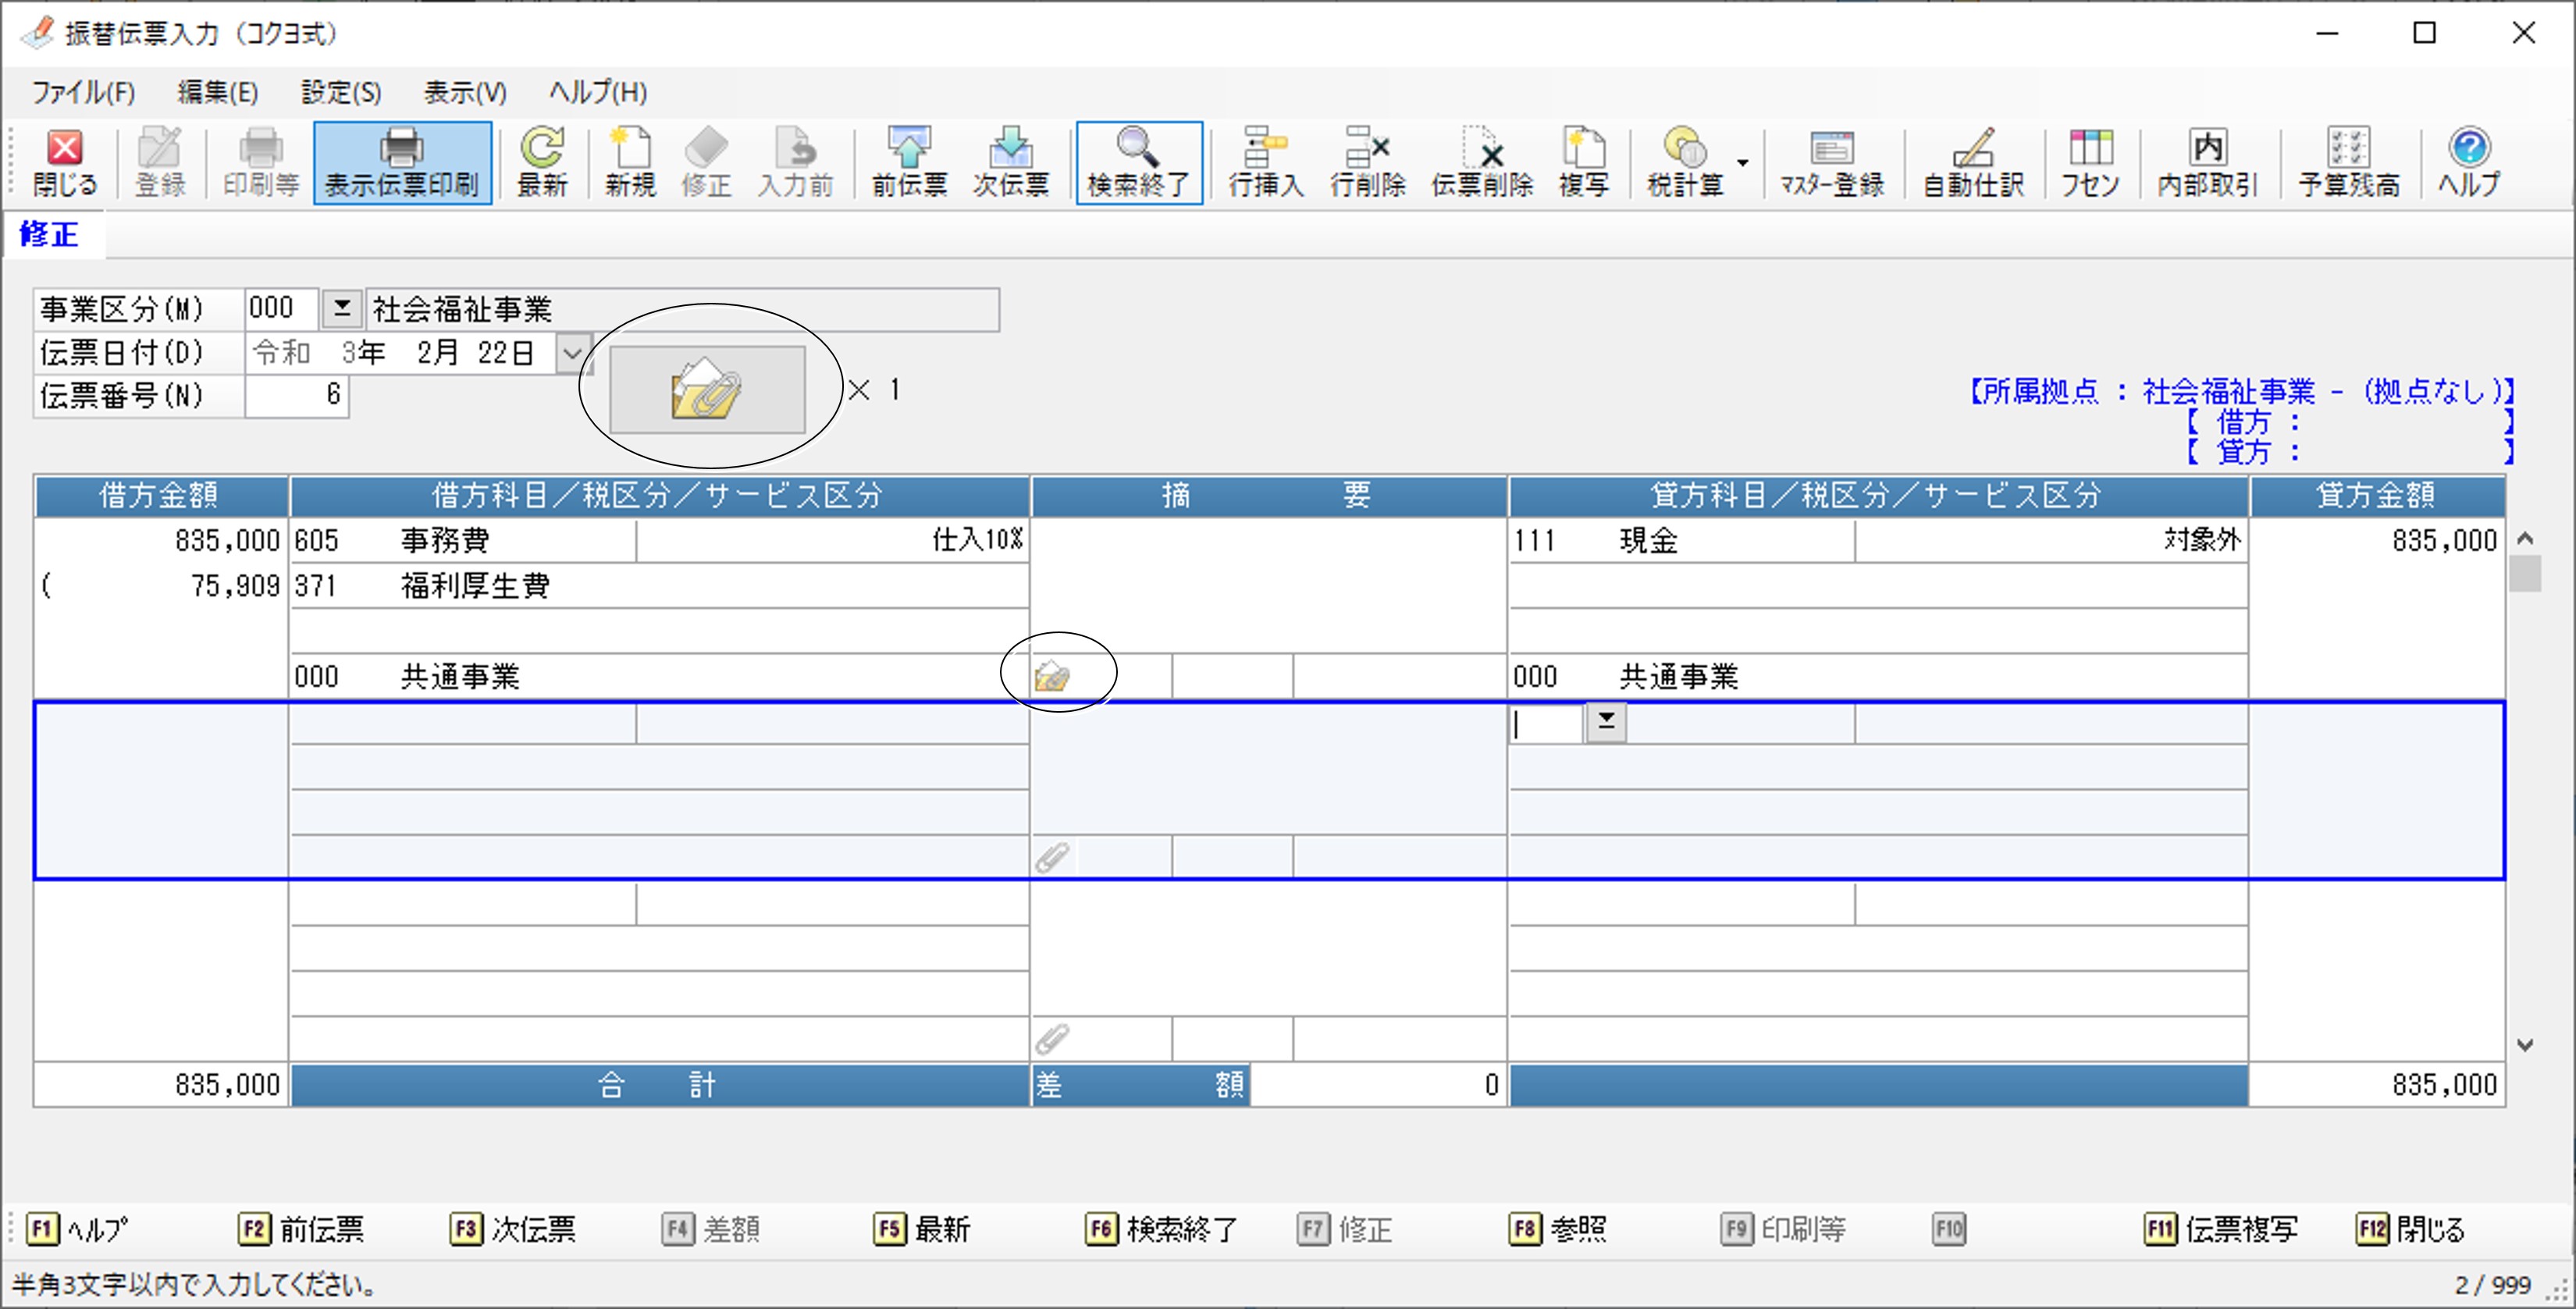
Task: Go to next voucher with 次伝票
Action: tap(1010, 162)
